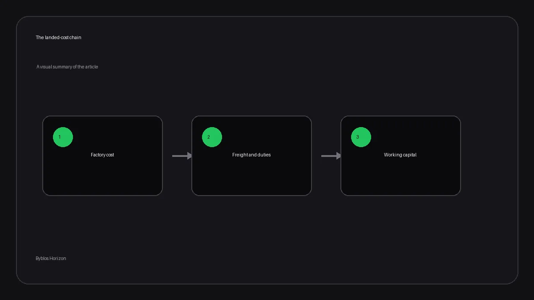Click the green step 2 circle
Viewport: 534px width, 300px height.
click(212, 137)
